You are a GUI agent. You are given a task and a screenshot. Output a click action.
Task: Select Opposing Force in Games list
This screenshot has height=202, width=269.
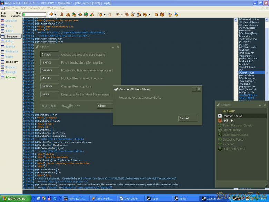coord(242,140)
